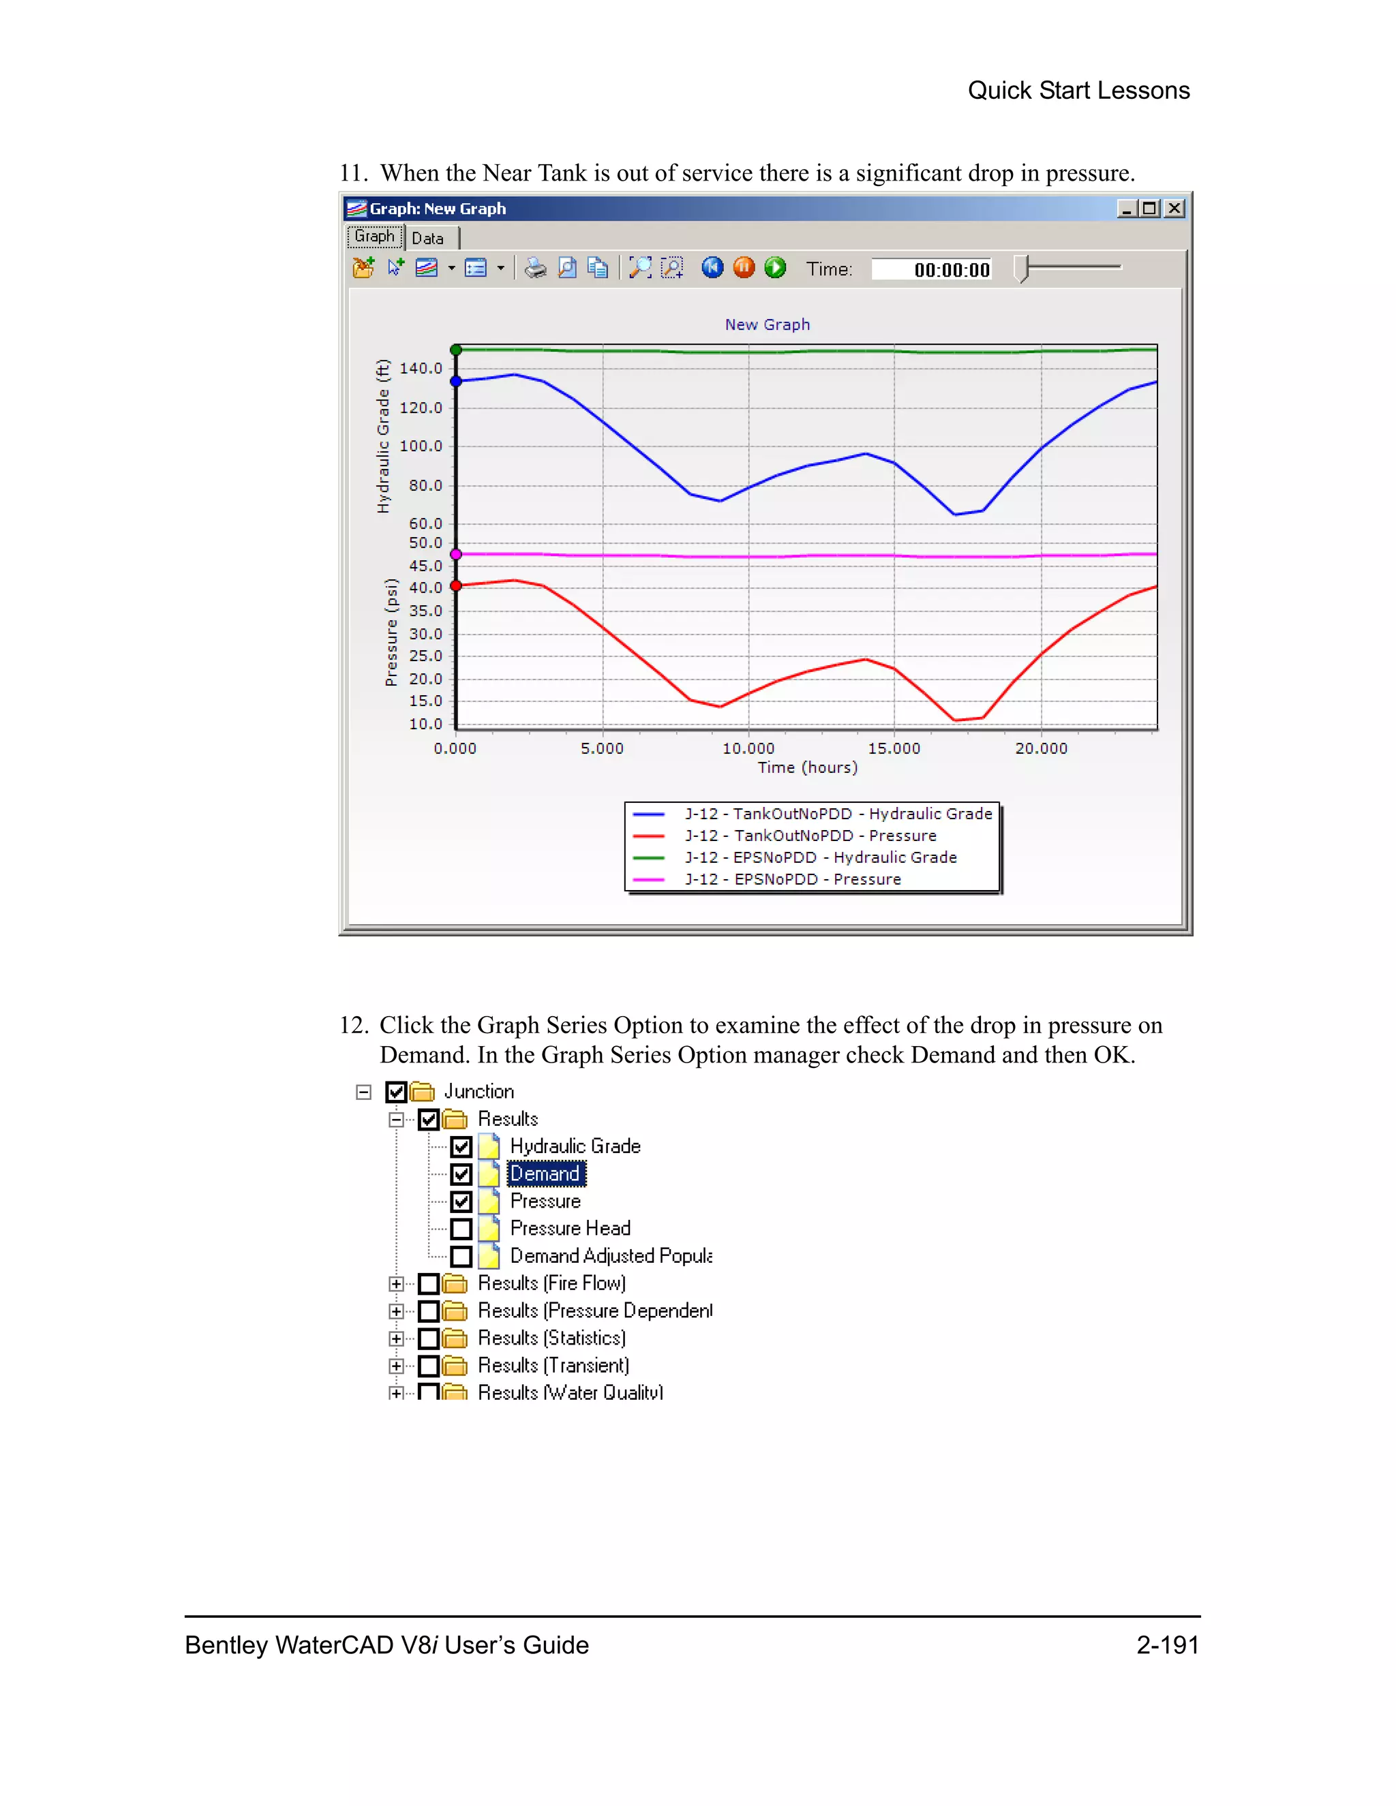Click the Results (Statistics) folder icon

(x=455, y=1338)
